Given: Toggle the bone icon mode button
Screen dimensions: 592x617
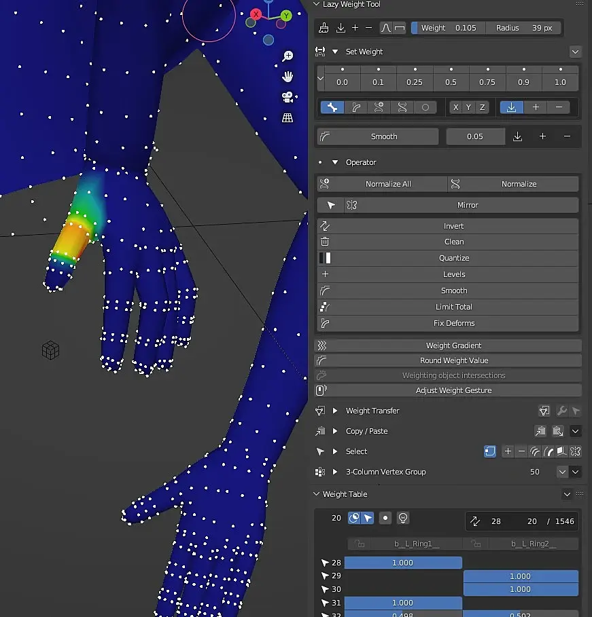Looking at the screenshot, I should (x=332, y=107).
